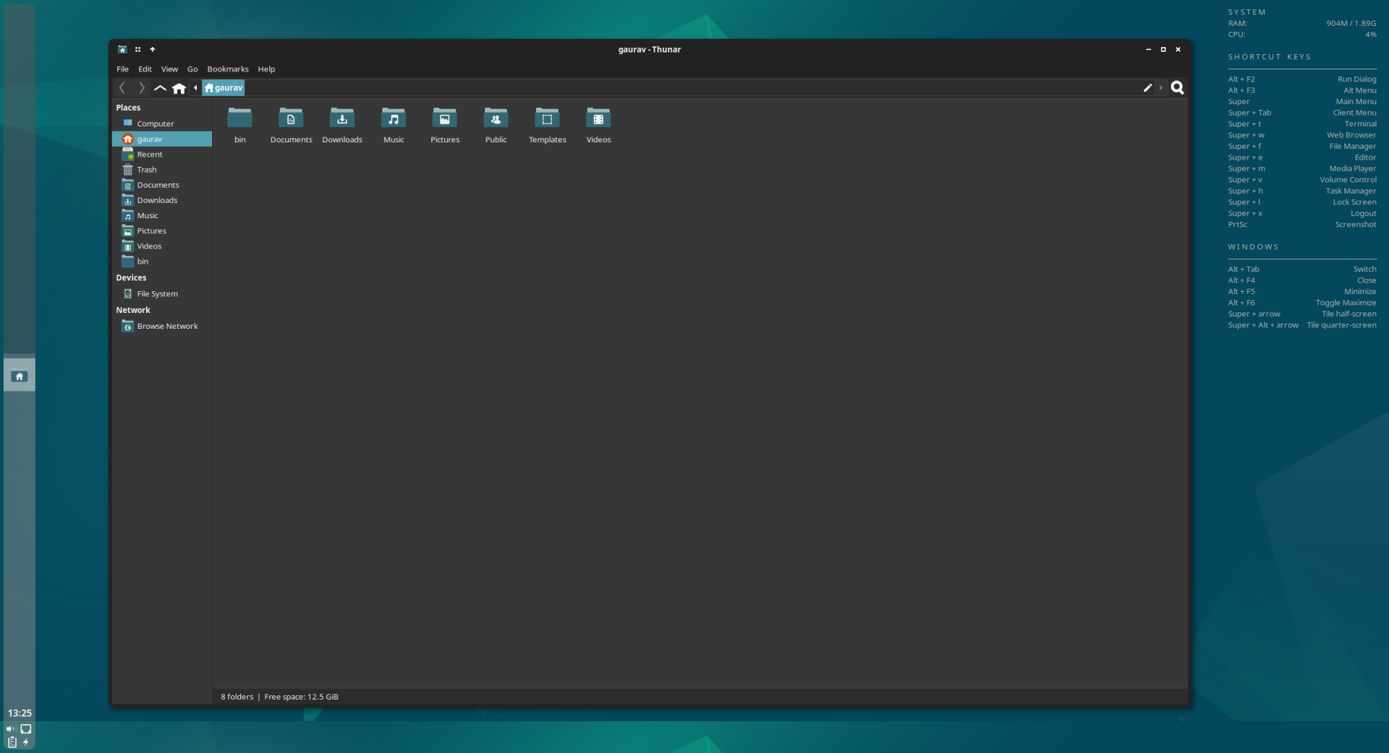Image resolution: width=1389 pixels, height=753 pixels.
Task: Open Music bookmark in the sidebar
Action: (x=162, y=215)
